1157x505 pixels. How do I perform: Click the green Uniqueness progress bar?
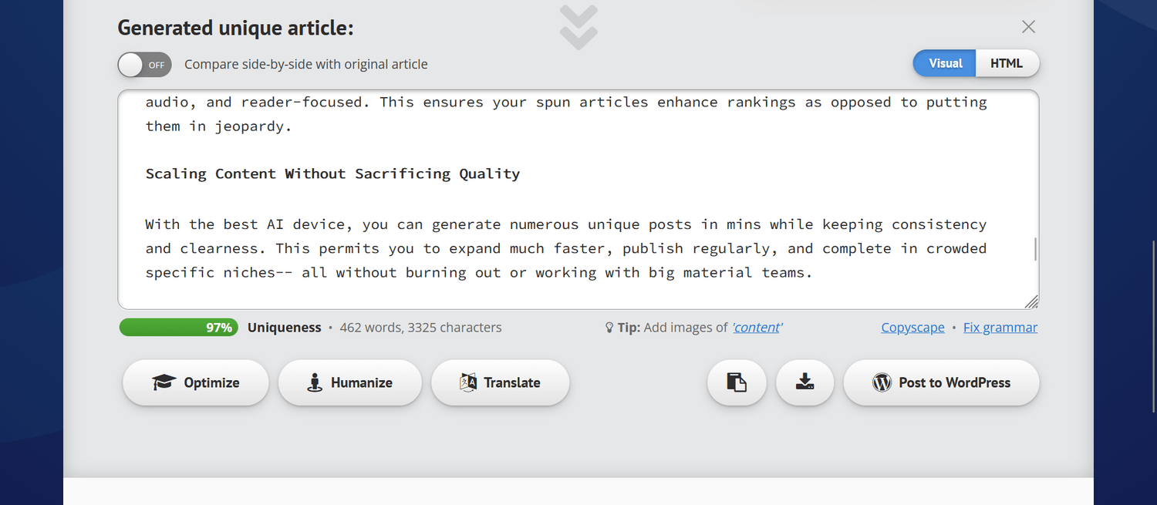(x=178, y=328)
